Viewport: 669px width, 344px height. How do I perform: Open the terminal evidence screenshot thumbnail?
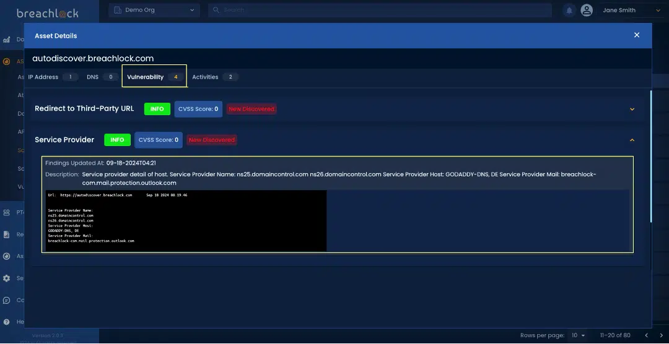point(186,220)
